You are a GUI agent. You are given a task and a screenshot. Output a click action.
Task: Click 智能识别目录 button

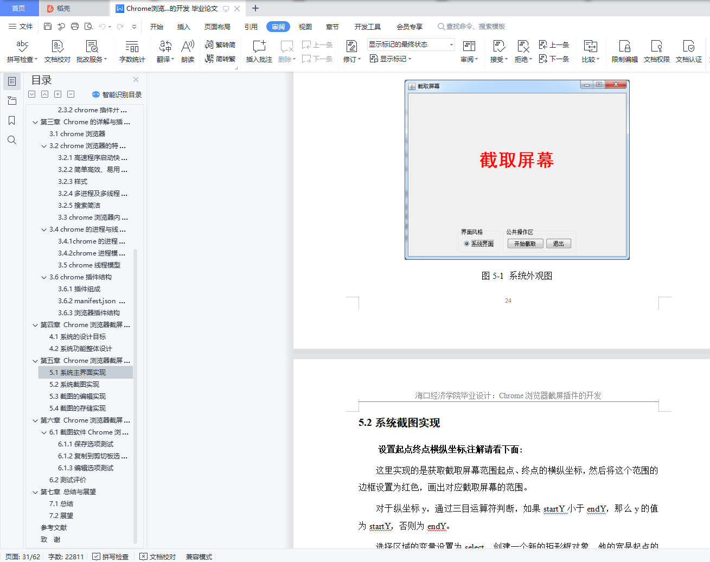pyautogui.click(x=117, y=94)
